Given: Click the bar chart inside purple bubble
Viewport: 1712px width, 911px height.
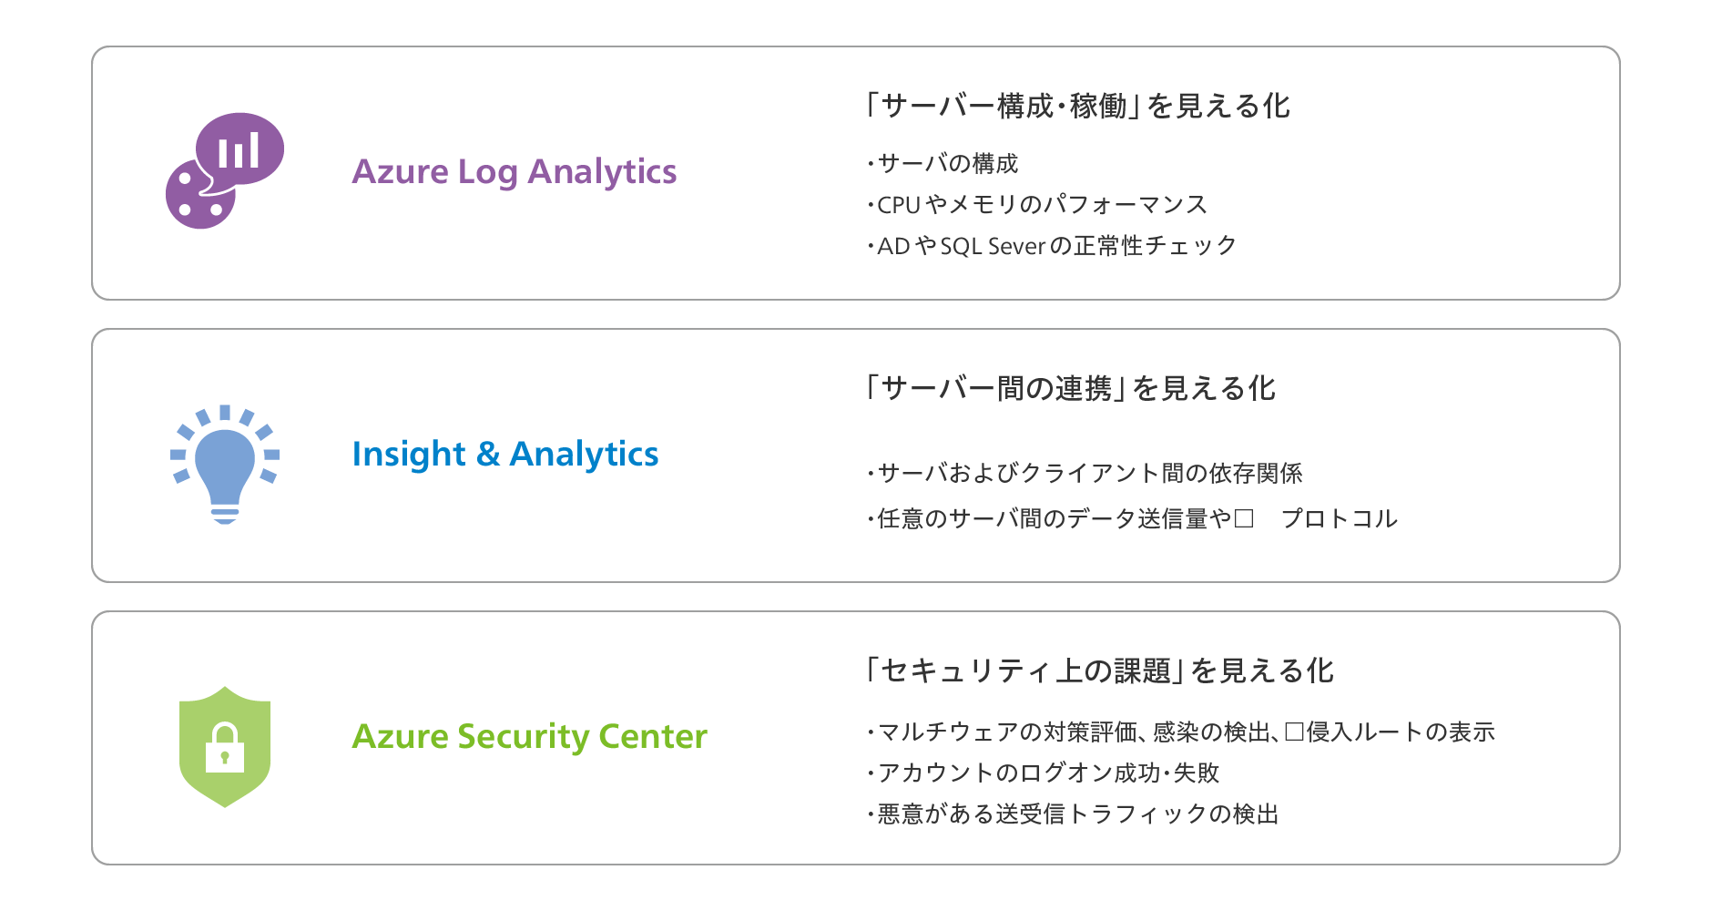Looking at the screenshot, I should point(239,151).
